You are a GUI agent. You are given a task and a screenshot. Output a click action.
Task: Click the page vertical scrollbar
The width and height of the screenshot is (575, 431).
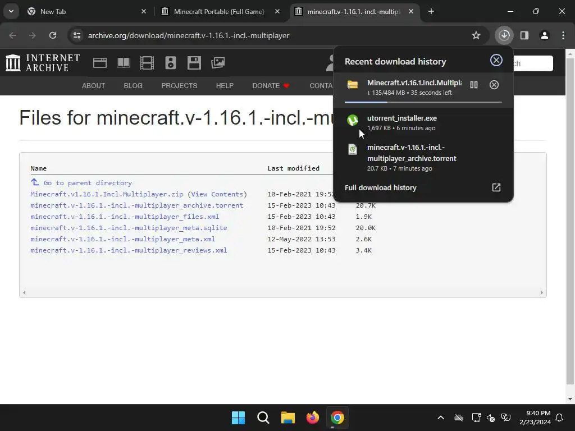[570, 220]
